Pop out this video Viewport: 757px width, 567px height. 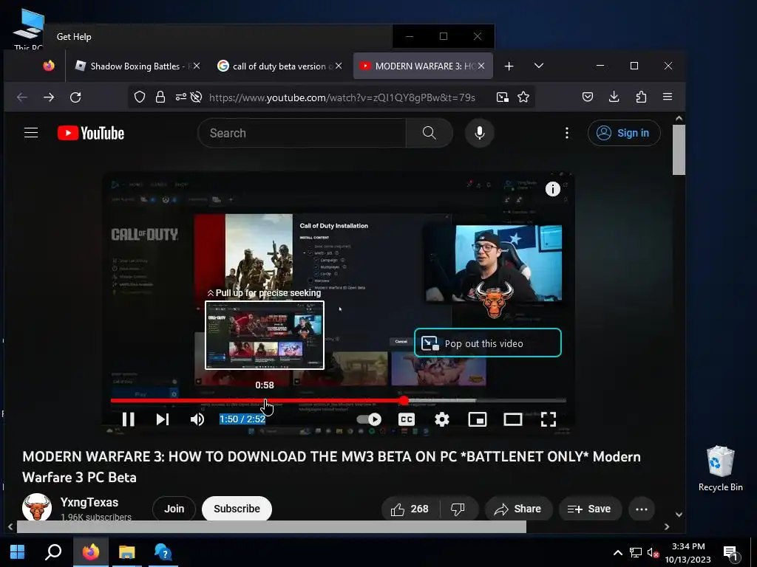coord(488,343)
